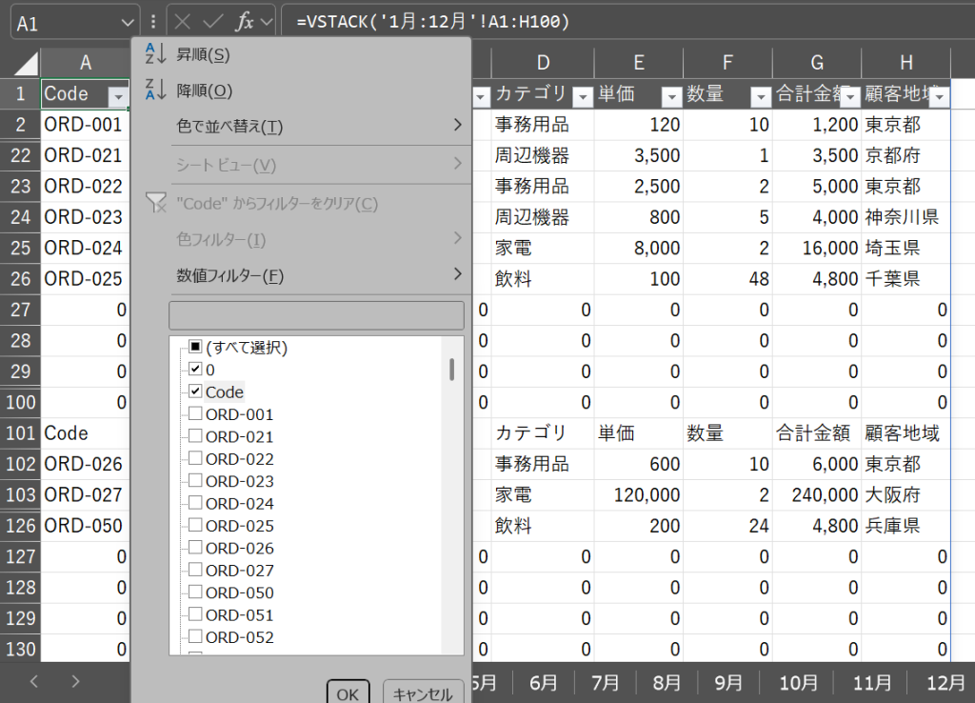Open the カテゴリ column filter dropdown
The image size is (975, 703).
(580, 96)
